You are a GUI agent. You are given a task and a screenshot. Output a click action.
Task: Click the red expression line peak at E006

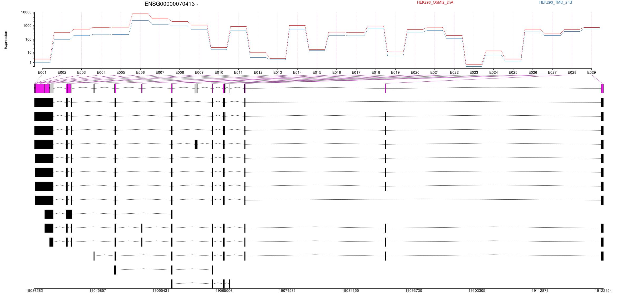140,14
